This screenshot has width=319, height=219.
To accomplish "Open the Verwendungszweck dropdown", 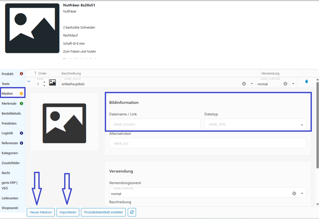I will [x=302, y=193].
